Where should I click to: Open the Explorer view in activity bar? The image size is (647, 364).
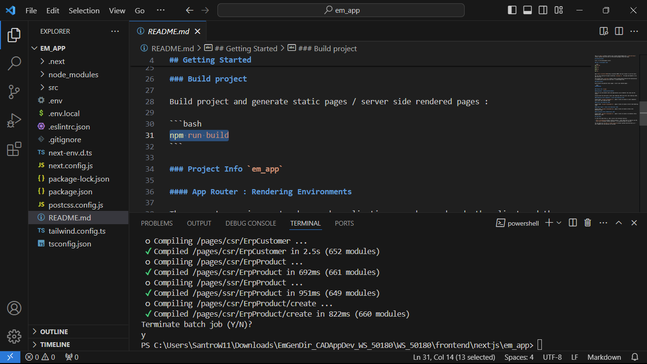click(14, 35)
